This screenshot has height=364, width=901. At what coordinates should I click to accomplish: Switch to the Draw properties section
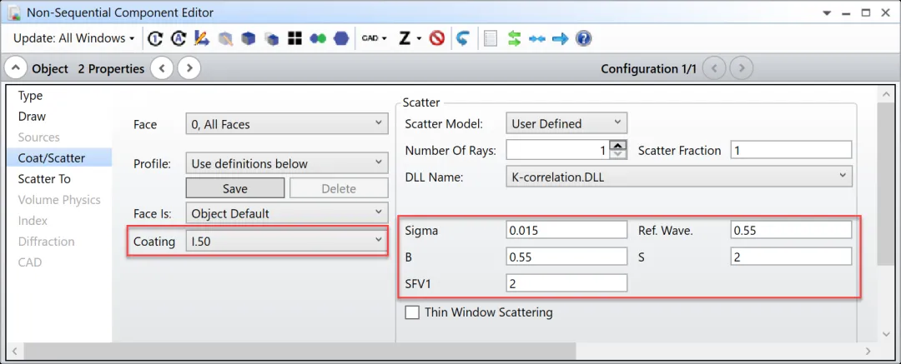tap(32, 117)
